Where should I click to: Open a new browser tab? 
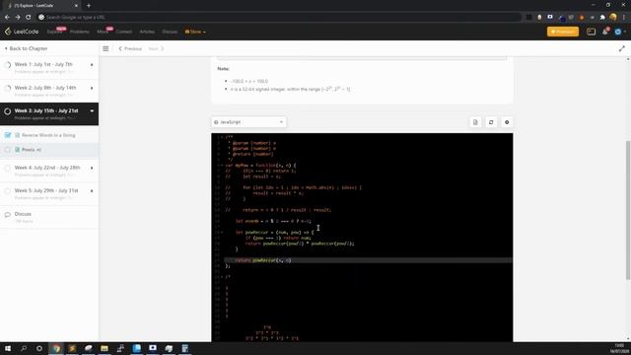click(x=89, y=6)
